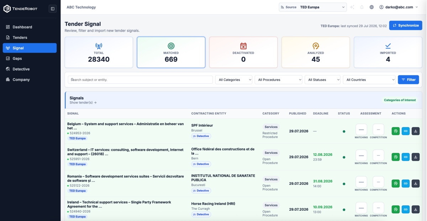Click the deadline 31.08.2026
Image resolution: width=427 pixels, height=221 pixels.
point(323,181)
